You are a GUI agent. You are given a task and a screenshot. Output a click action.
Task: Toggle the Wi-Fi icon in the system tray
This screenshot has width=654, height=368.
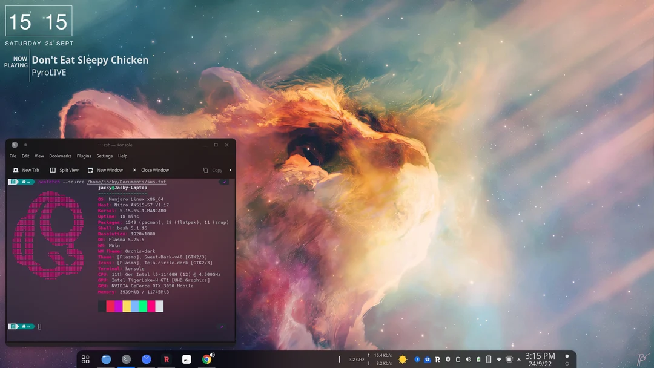(499, 358)
